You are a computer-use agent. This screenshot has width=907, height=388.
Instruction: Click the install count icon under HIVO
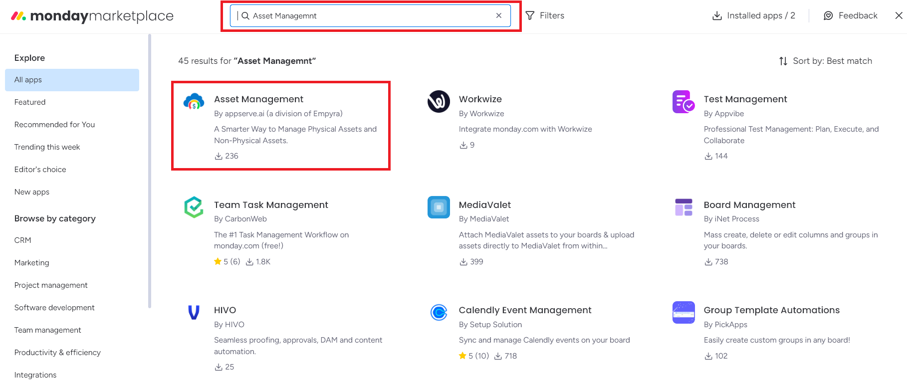tap(219, 367)
